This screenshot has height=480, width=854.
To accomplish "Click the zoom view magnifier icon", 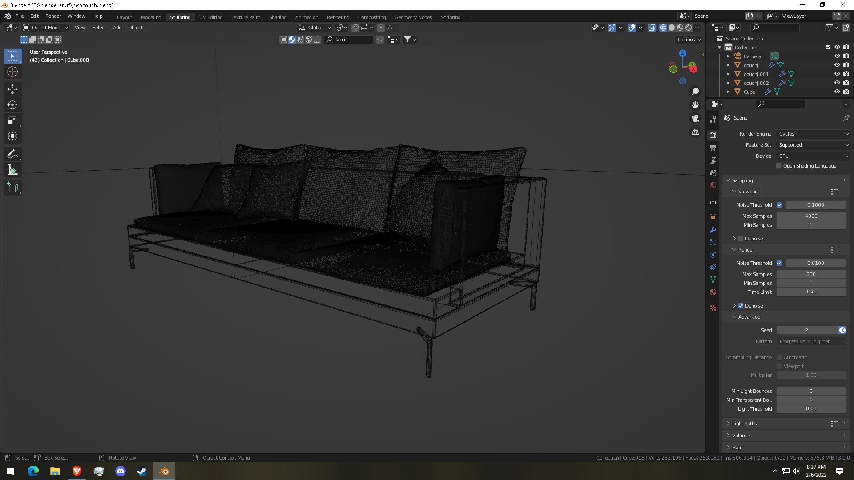I will (x=695, y=92).
